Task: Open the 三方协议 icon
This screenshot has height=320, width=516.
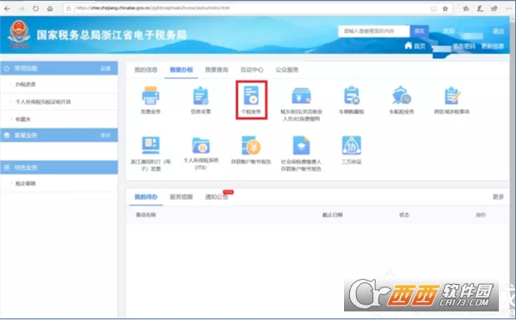Action: click(352, 145)
